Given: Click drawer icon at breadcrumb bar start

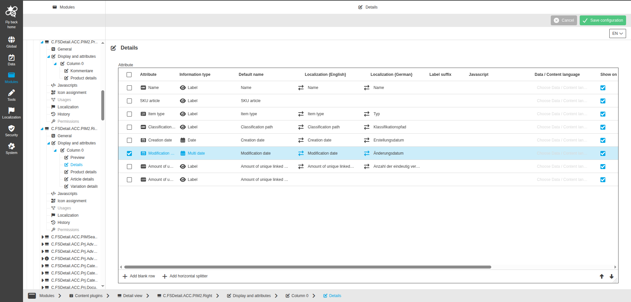Looking at the screenshot, I should point(32,295).
